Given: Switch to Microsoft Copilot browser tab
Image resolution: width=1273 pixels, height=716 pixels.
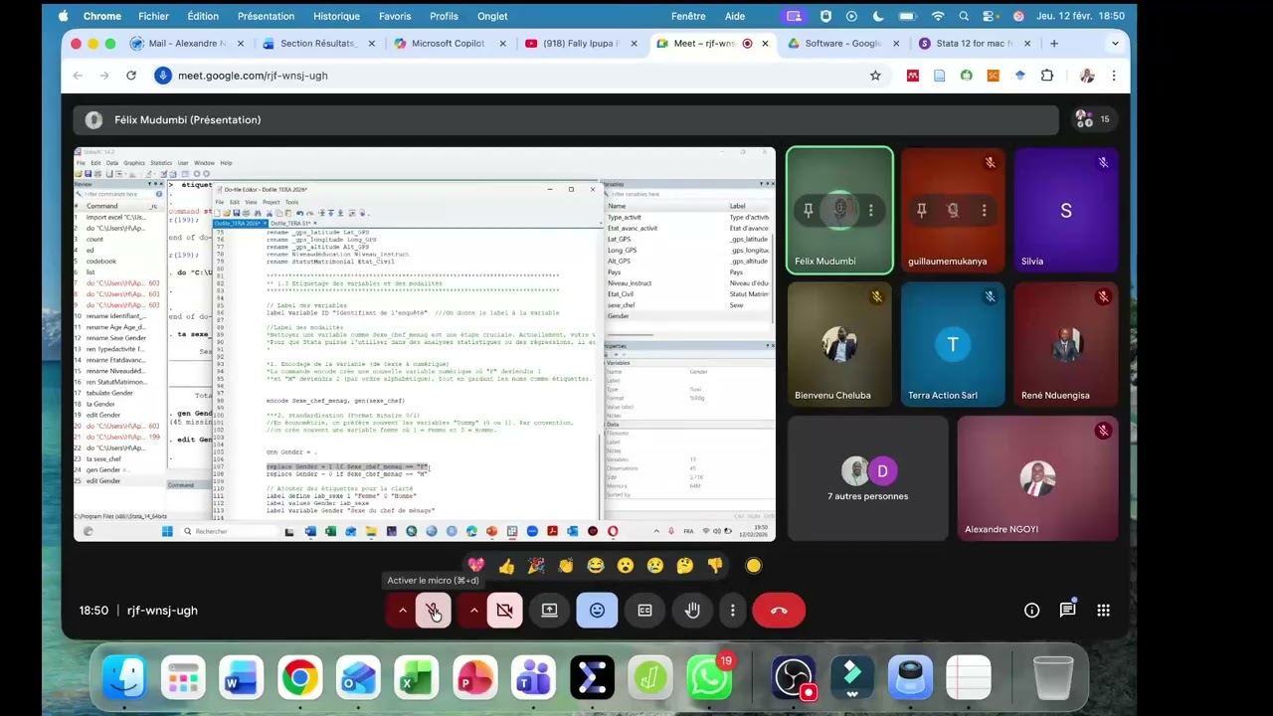Looking at the screenshot, I should [450, 44].
